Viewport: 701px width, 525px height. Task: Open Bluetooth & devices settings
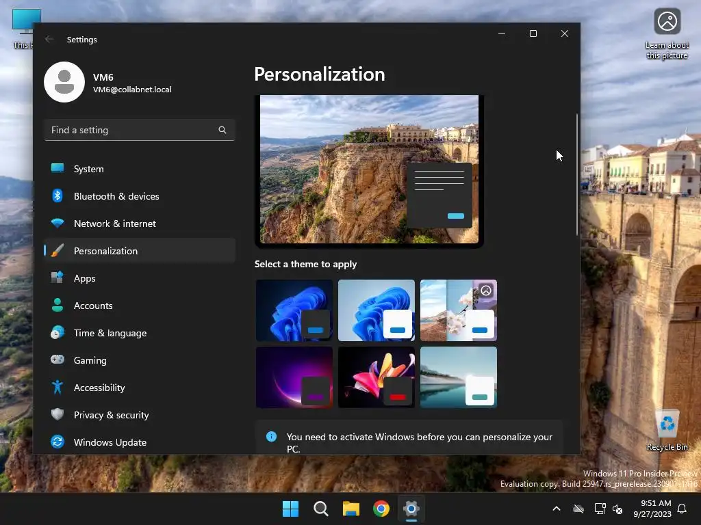pyautogui.click(x=140, y=196)
